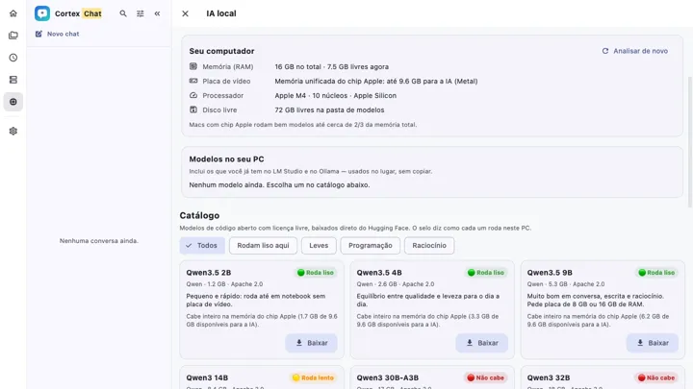
Task: Click Roda liso badge on Qwen3.5 4B
Action: tap(486, 273)
